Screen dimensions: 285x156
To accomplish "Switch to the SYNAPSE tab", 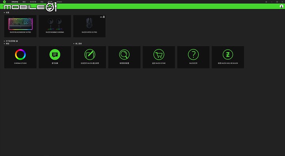I will click(15, 2).
